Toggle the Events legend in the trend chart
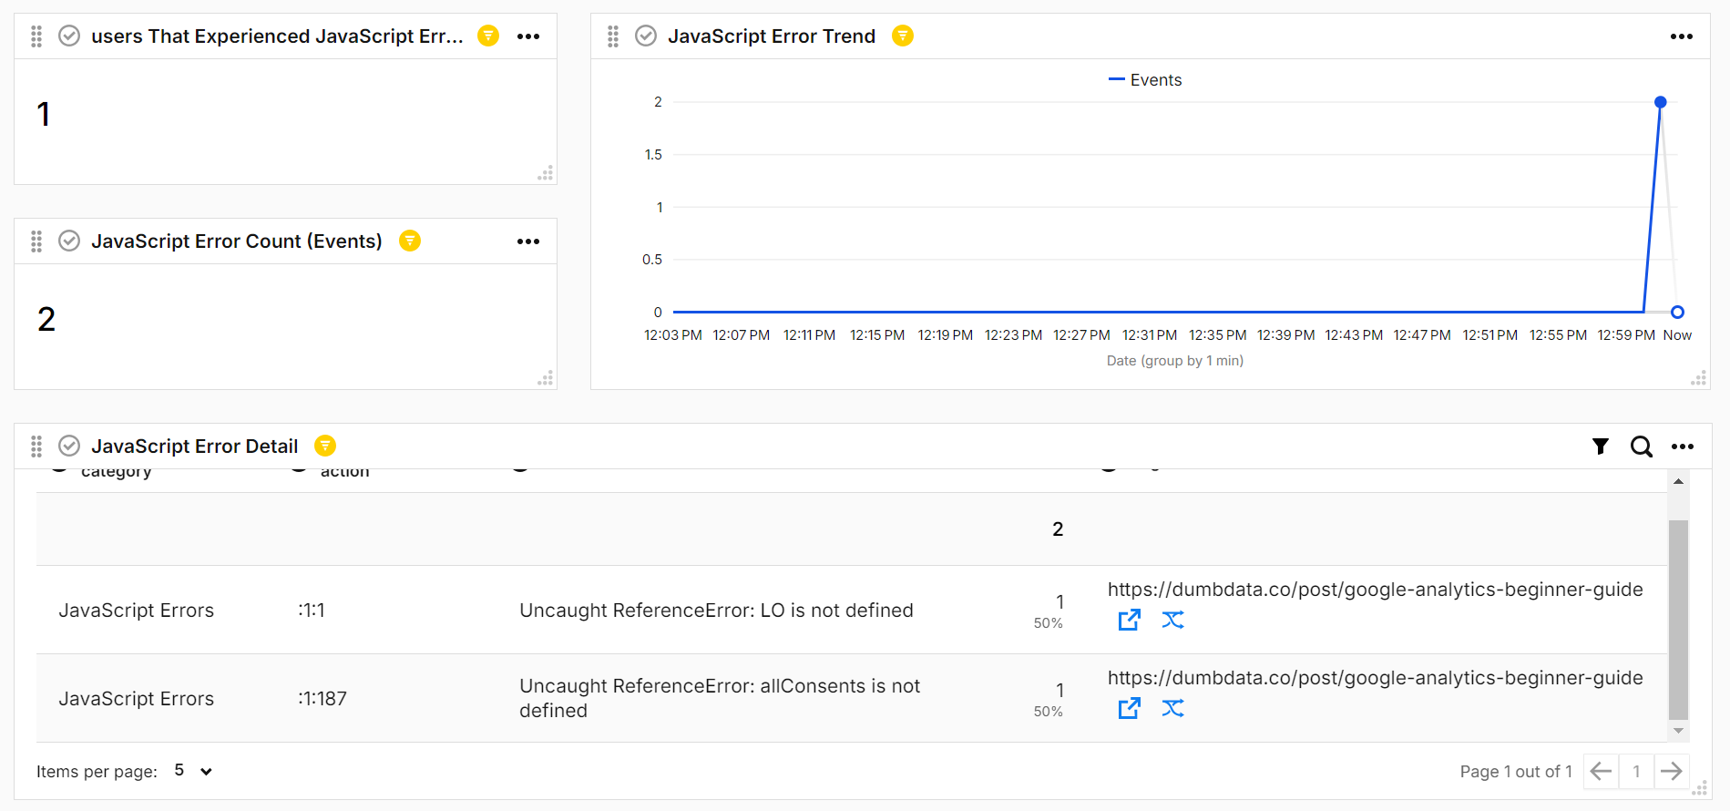Image resolution: width=1730 pixels, height=811 pixels. pos(1145,80)
